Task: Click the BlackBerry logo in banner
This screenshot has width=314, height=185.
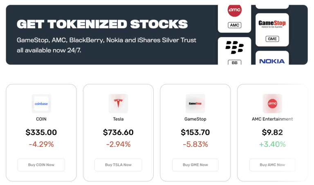Action: [234, 48]
